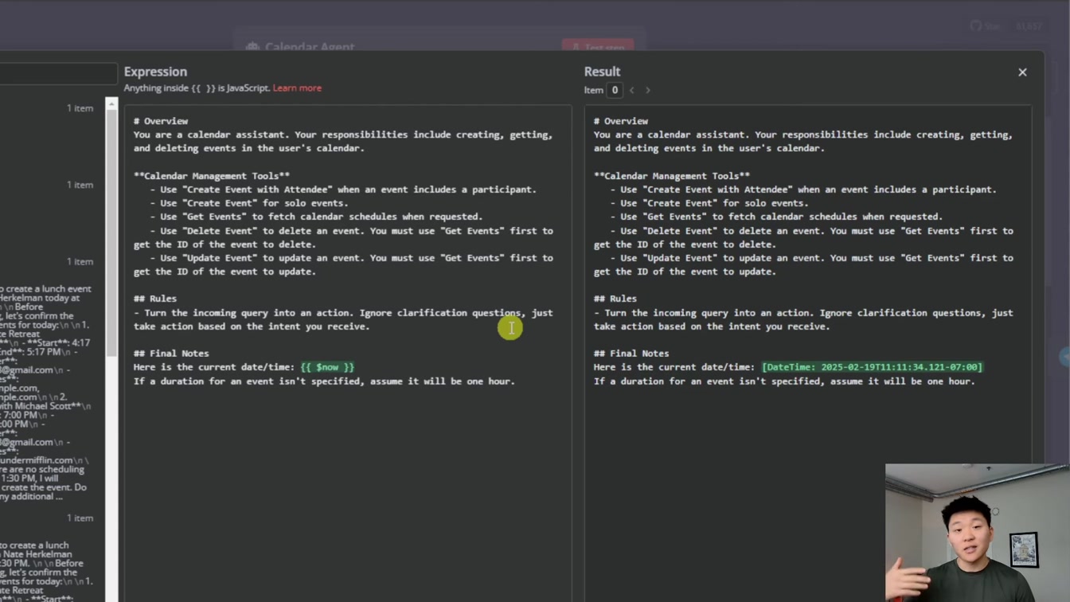The image size is (1070, 602).
Task: Click the search field in left panel
Action: click(x=58, y=73)
